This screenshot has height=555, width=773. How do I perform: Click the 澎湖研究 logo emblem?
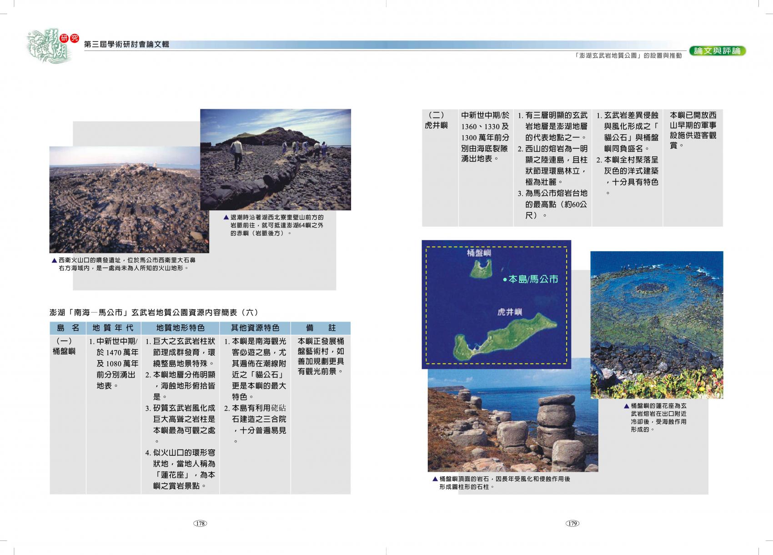(47, 45)
